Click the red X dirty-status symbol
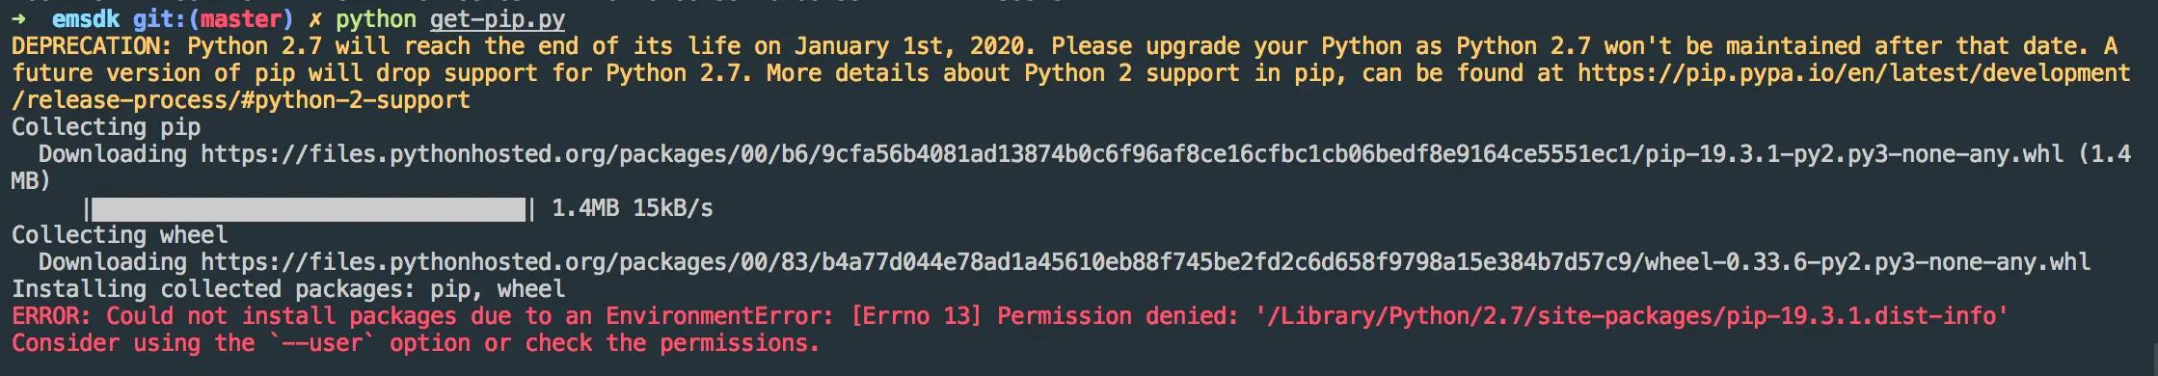 315,19
